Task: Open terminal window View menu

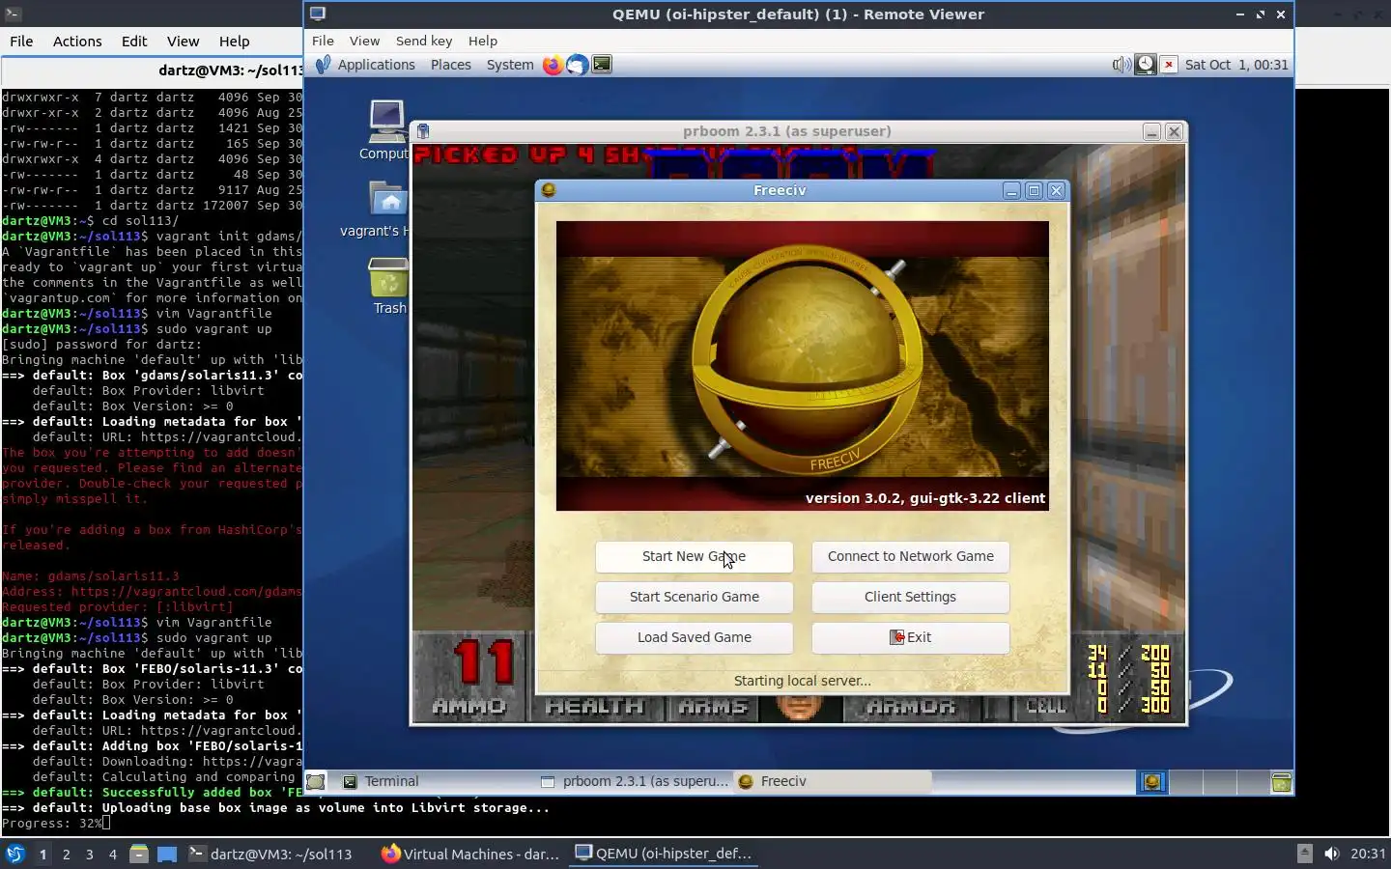Action: [x=183, y=41]
